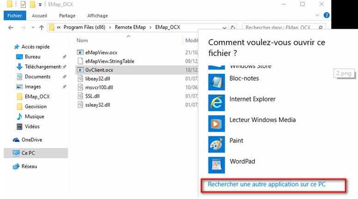Click the GvClient.ocx file icon

(80, 70)
